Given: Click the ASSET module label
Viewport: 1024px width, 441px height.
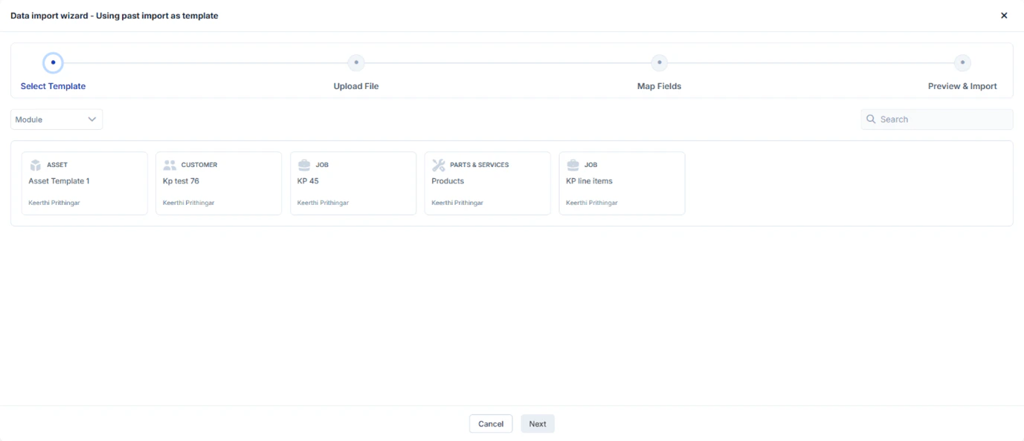Looking at the screenshot, I should (57, 165).
